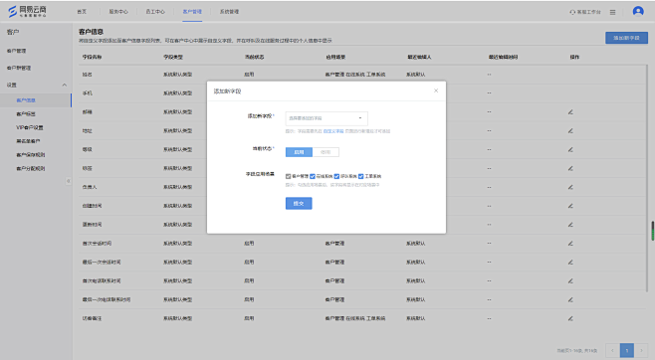Click the 访客备注 field name cell

click(92, 318)
